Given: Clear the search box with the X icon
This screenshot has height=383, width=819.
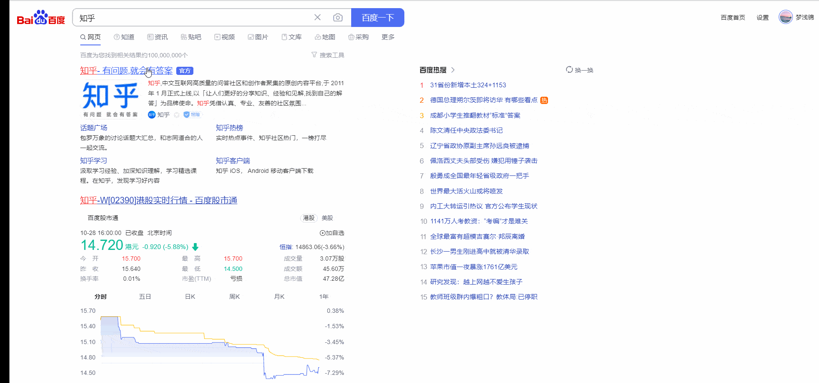Looking at the screenshot, I should (317, 18).
